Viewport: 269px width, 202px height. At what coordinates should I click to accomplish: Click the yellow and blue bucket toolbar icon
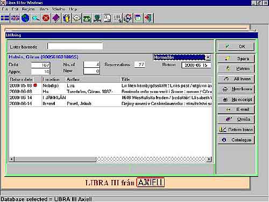66,18
